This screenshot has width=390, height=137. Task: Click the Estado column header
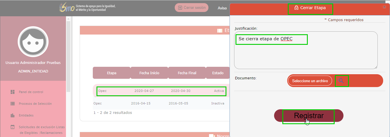click(x=218, y=73)
